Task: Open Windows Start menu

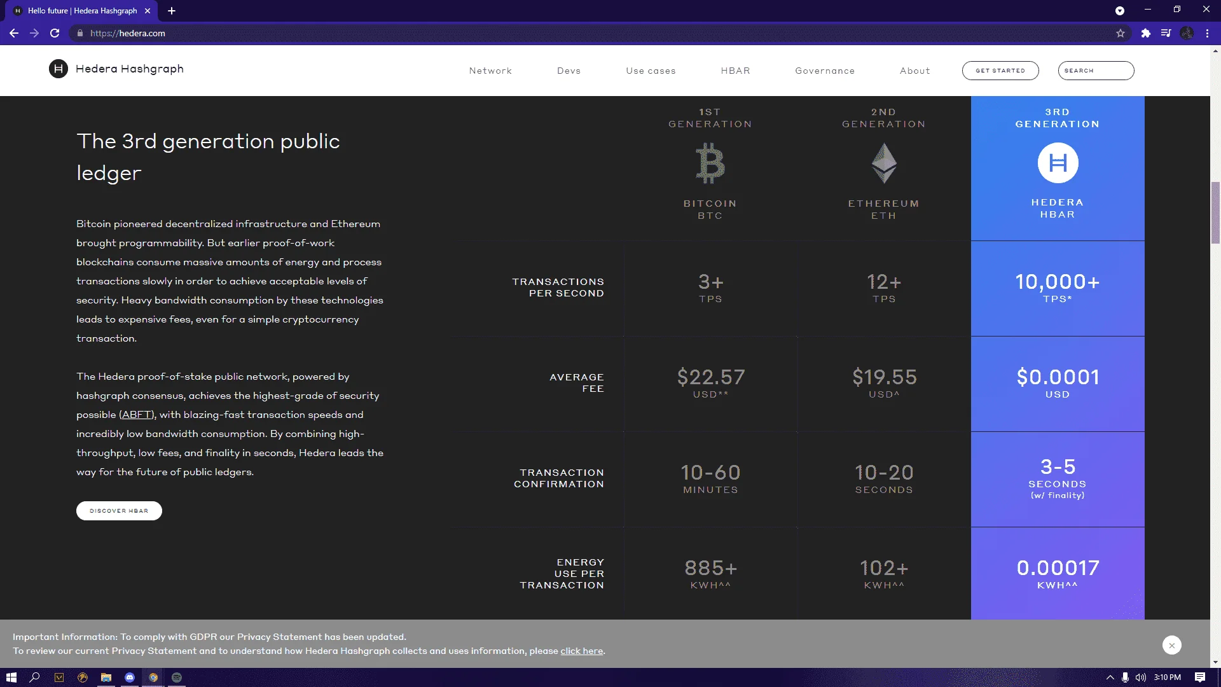Action: click(x=11, y=677)
